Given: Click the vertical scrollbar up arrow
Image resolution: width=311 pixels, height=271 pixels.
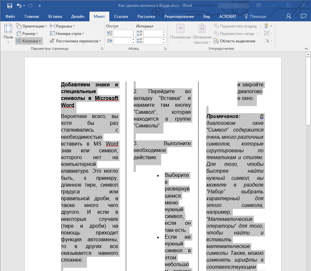Looking at the screenshot, I should pyautogui.click(x=308, y=54).
